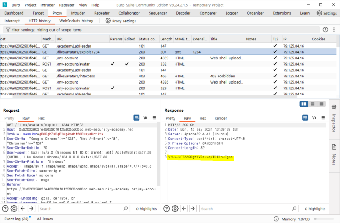Open the Settings gear in top bar
Image resolution: width=340 pixels, height=223 pixels.
click(x=319, y=13)
